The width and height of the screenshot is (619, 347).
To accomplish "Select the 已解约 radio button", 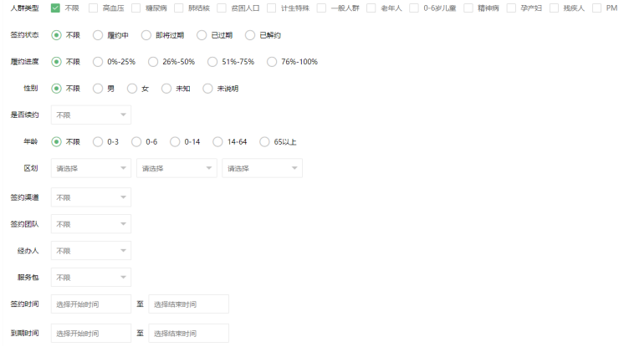I will point(250,35).
